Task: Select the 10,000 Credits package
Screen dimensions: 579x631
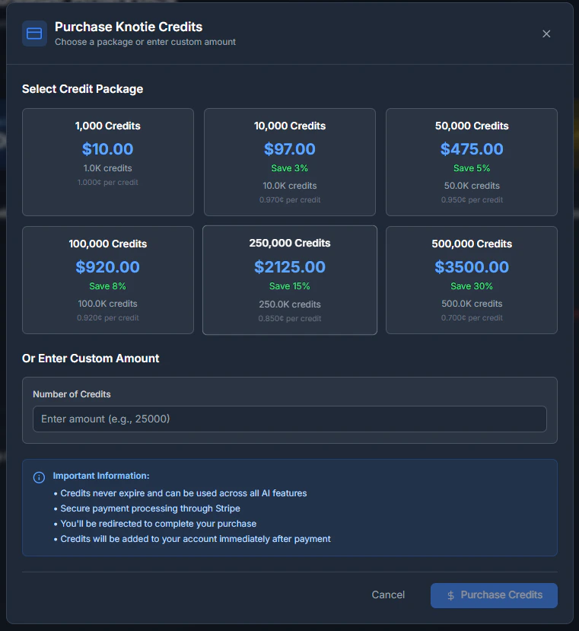Action: (289, 161)
